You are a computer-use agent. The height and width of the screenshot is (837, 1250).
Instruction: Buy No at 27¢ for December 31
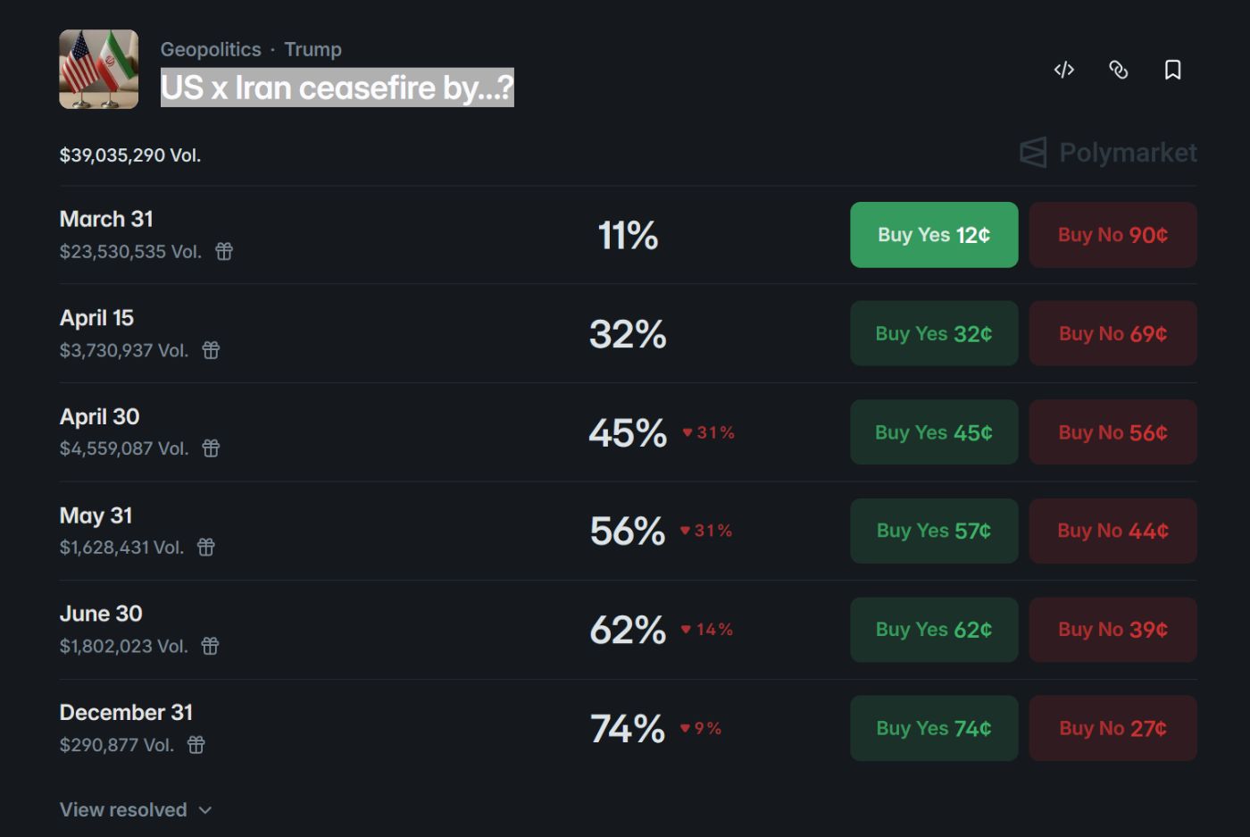[x=1112, y=728]
